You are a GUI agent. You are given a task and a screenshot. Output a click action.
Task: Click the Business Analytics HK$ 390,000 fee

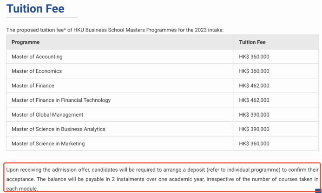tap(254, 129)
